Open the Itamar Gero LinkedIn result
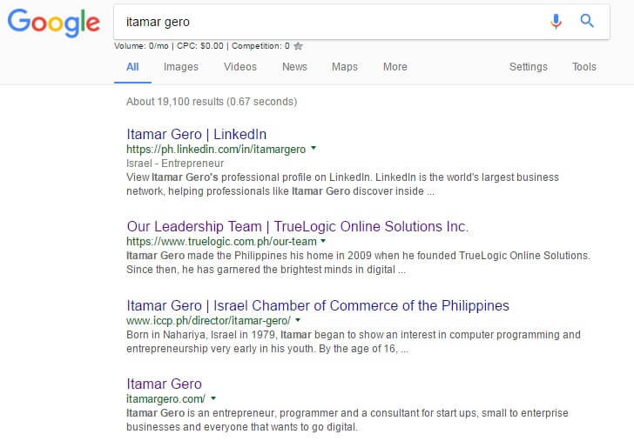The height and width of the screenshot is (441, 634). [x=197, y=134]
